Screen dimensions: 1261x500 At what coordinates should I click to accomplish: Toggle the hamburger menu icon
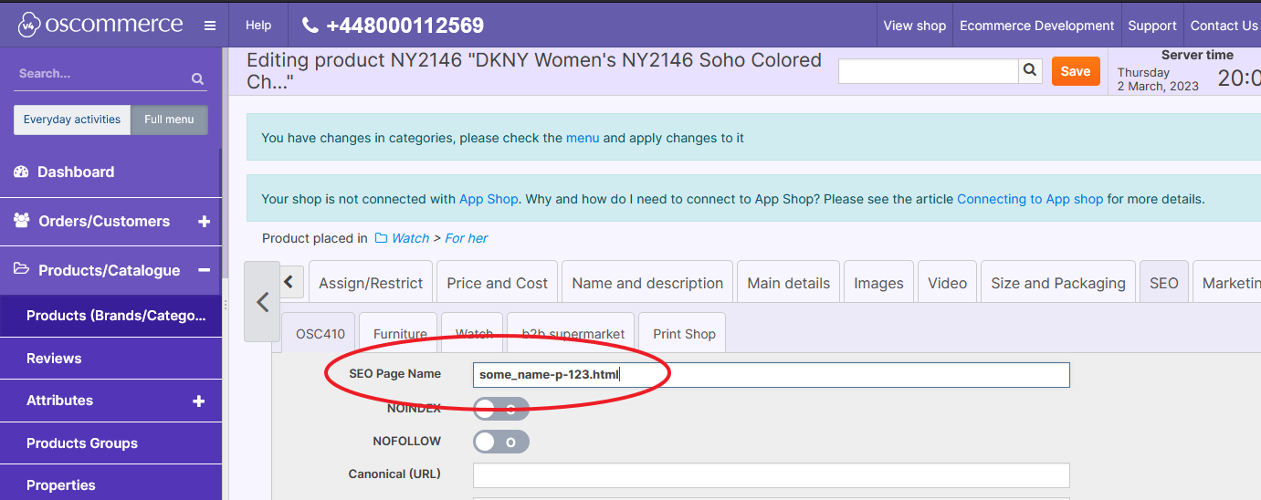point(210,26)
